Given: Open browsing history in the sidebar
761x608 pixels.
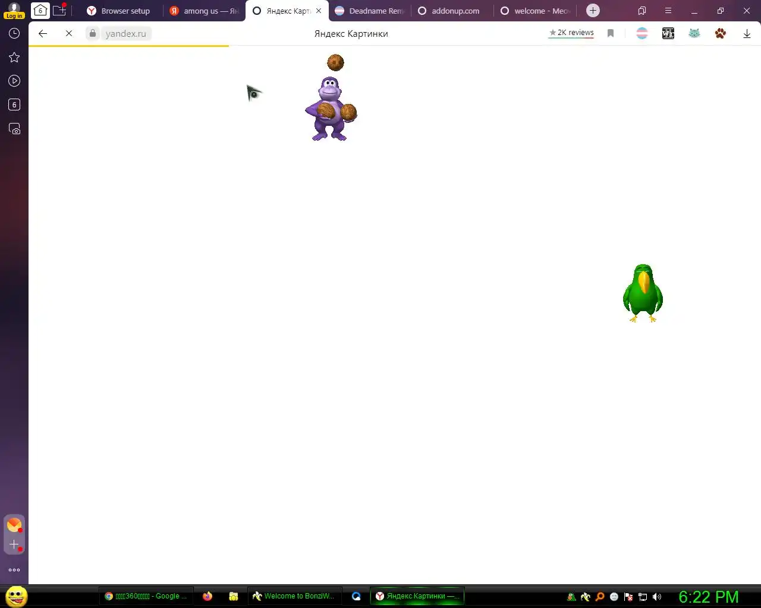Looking at the screenshot, I should [x=14, y=33].
